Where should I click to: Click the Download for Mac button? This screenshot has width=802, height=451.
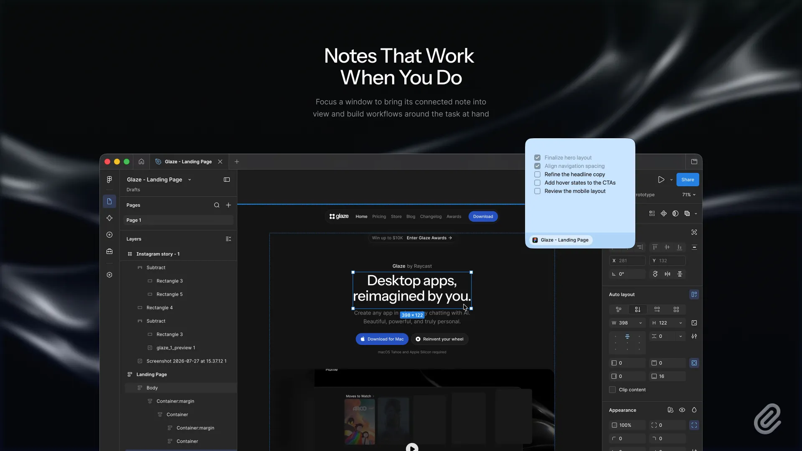(x=382, y=339)
